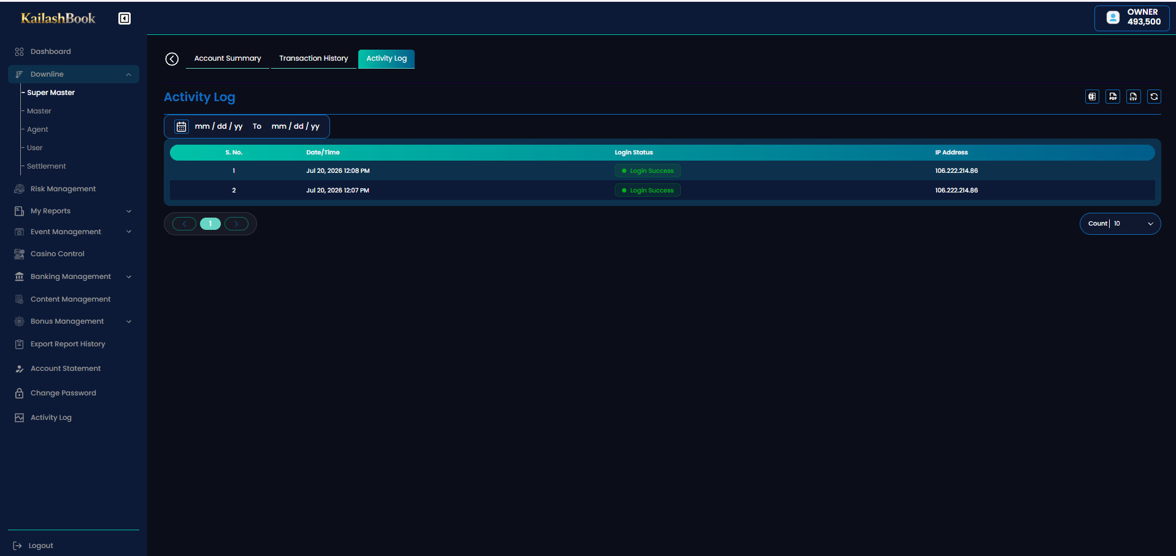Click the start date field
The width and height of the screenshot is (1176, 556).
click(219, 126)
